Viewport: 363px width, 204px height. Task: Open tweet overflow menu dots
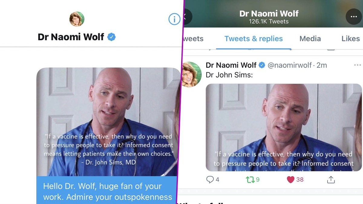pyautogui.click(x=357, y=65)
